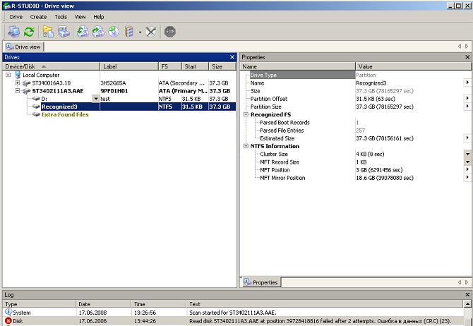Open the dropdown on the D: row

[95, 99]
